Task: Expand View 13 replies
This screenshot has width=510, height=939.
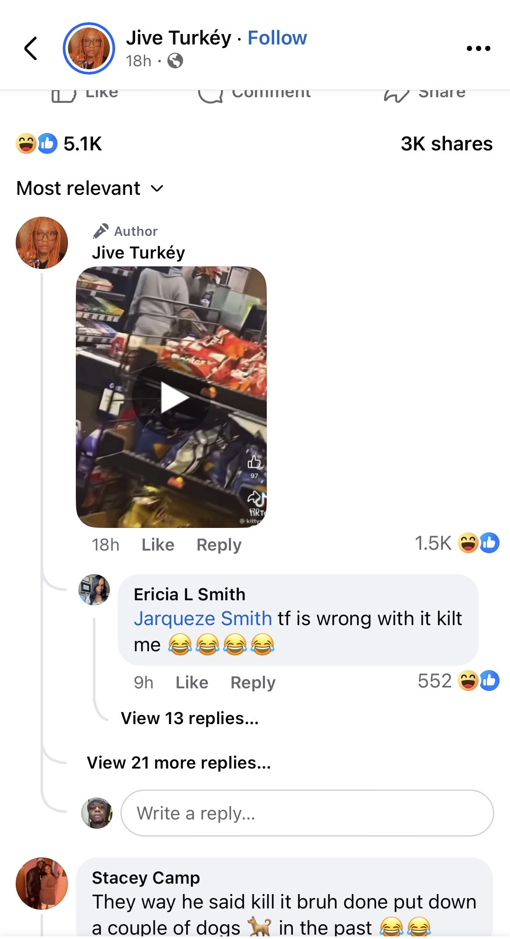Action: 190,718
